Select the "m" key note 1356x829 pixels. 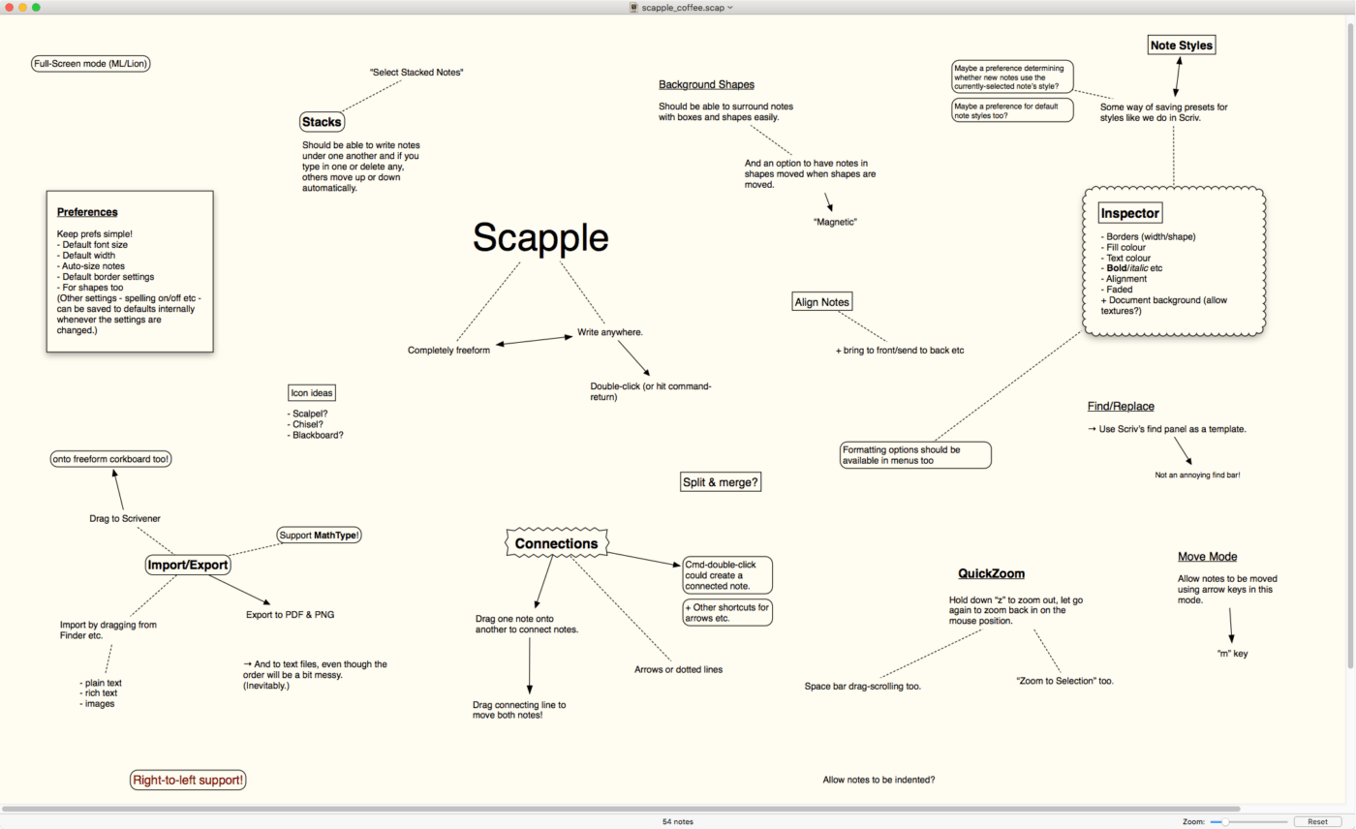[x=1232, y=654]
